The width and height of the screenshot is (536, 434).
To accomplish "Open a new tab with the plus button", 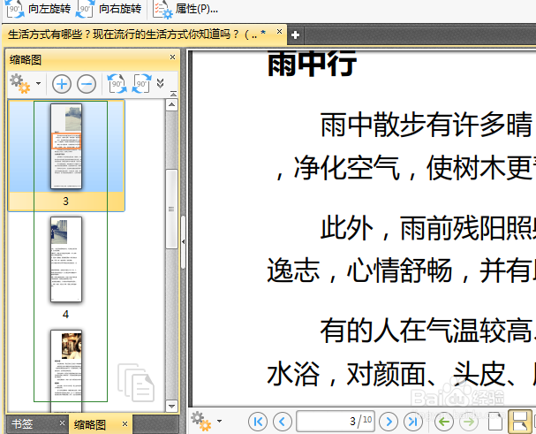I will [295, 34].
